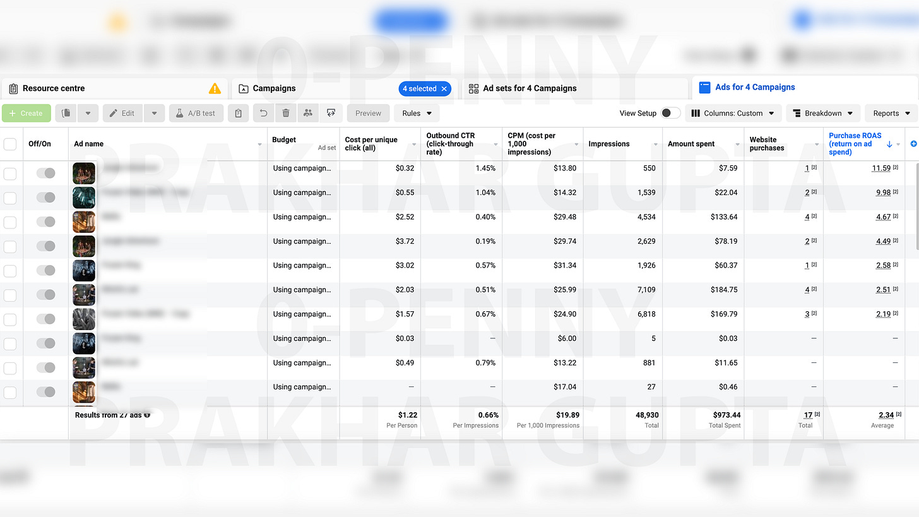Screen dimensions: 919x517
Task: Click thumbnail of the first ad row
Action: pos(84,173)
